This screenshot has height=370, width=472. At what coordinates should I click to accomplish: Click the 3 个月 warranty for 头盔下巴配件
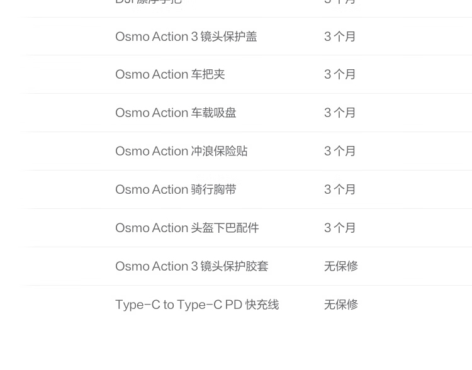tap(340, 228)
